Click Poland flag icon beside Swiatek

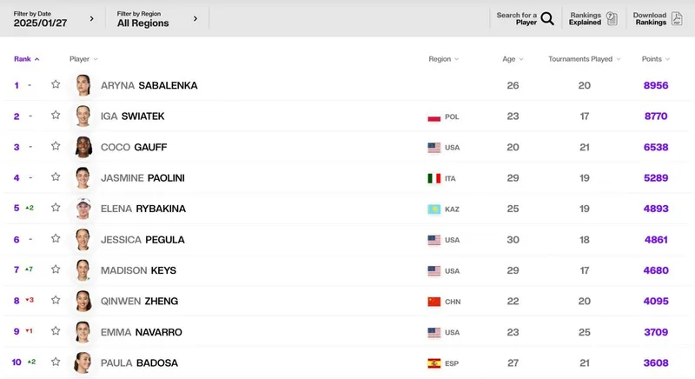434,116
